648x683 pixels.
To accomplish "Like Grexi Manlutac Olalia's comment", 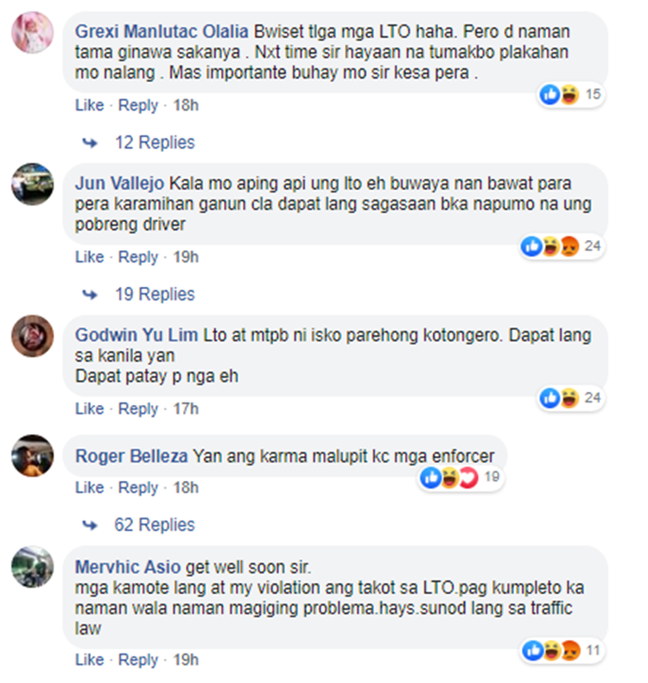I will 90,105.
